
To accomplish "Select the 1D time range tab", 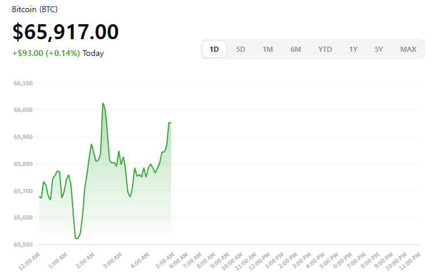I will click(214, 49).
